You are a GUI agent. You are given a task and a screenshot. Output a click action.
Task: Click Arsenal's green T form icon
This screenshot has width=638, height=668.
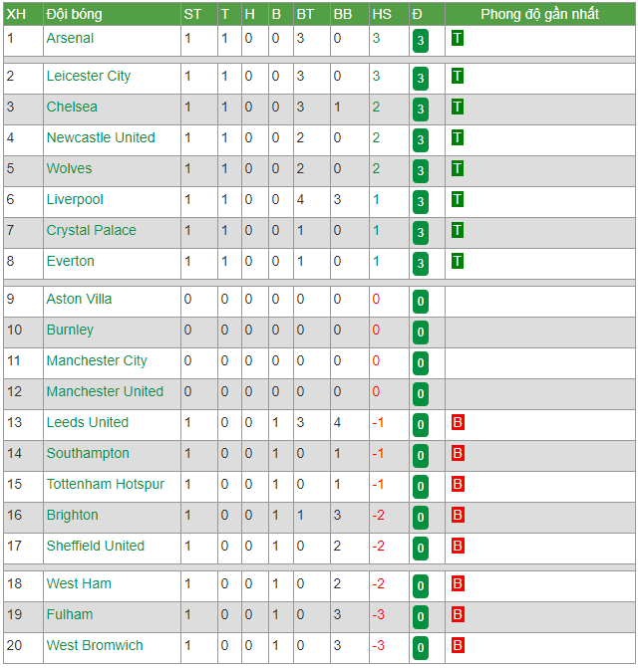[458, 39]
